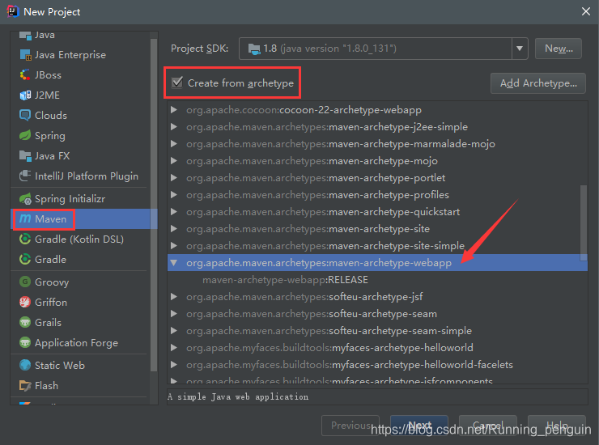Expand the maven-archetype-j2ee-simple node
This screenshot has width=599, height=445.
174,127
